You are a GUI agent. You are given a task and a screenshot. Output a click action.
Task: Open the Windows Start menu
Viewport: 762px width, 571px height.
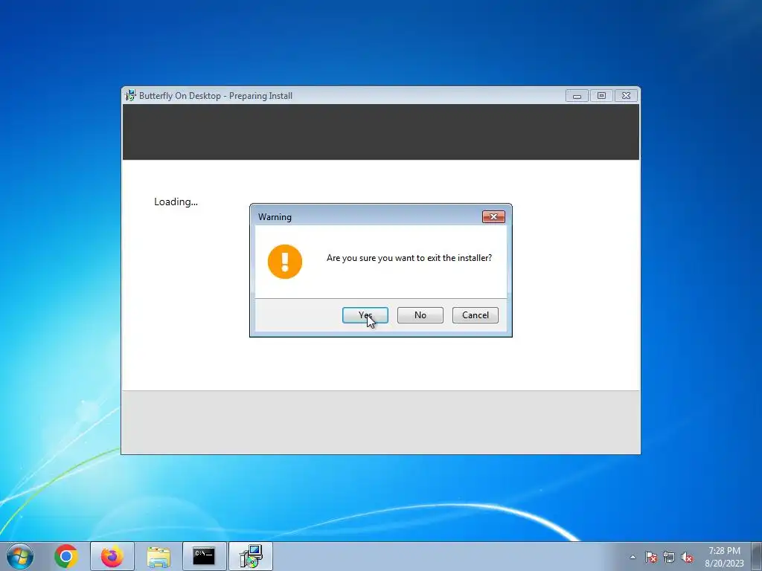(x=20, y=556)
